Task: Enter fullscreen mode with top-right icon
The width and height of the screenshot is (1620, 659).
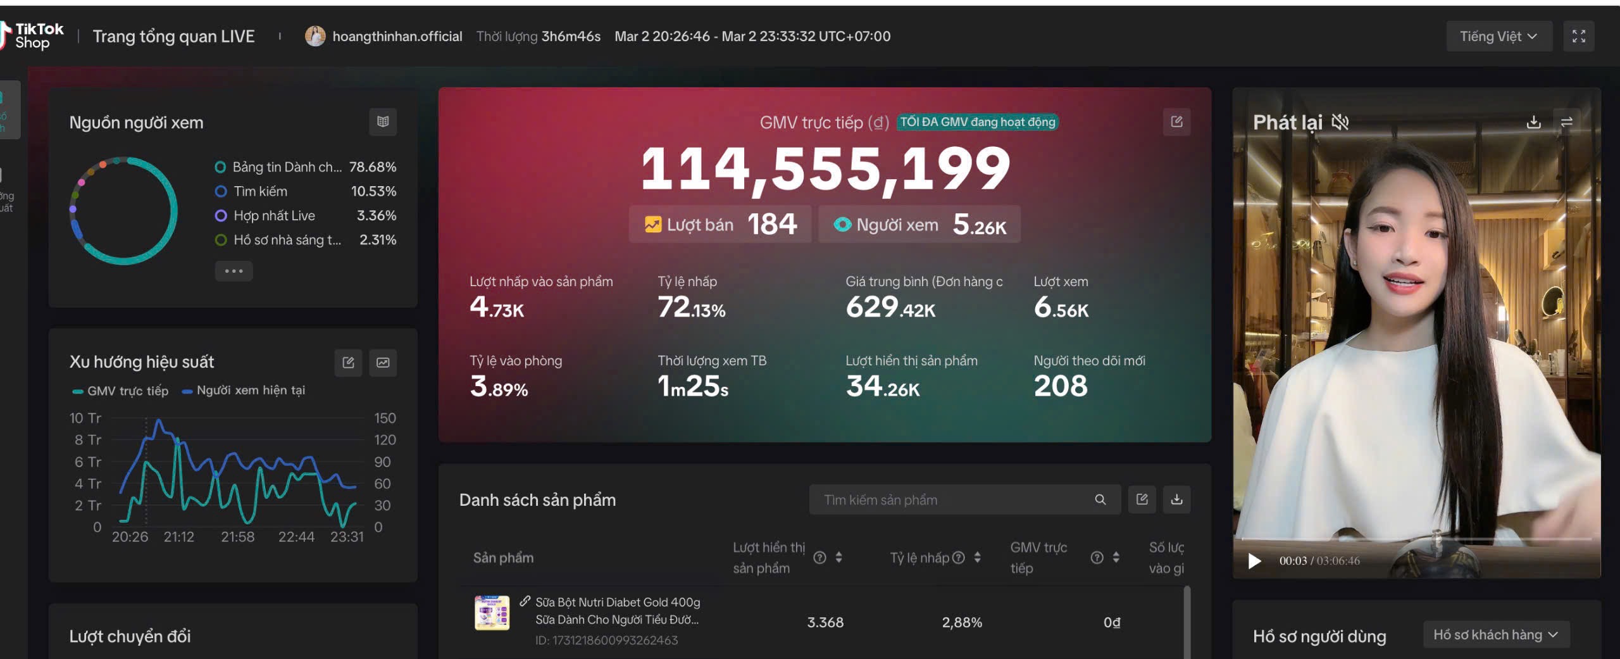Action: pyautogui.click(x=1578, y=36)
